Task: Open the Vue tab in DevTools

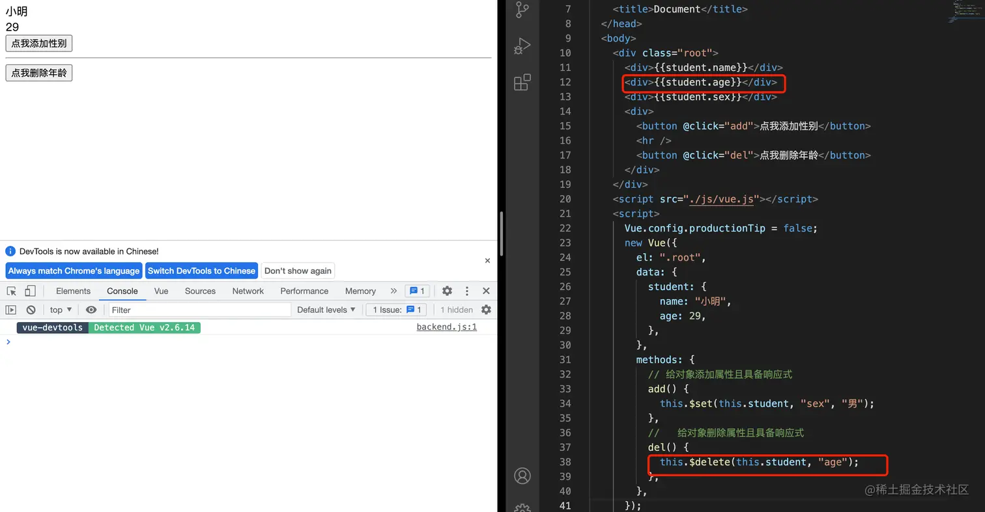Action: [161, 291]
